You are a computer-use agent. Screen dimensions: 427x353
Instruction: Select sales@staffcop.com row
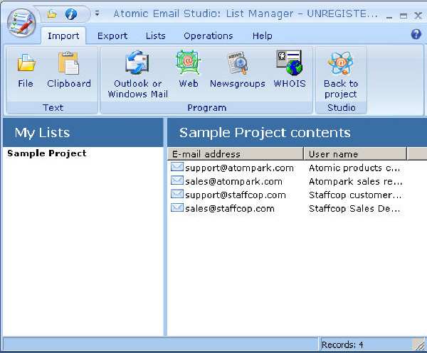click(x=285, y=208)
